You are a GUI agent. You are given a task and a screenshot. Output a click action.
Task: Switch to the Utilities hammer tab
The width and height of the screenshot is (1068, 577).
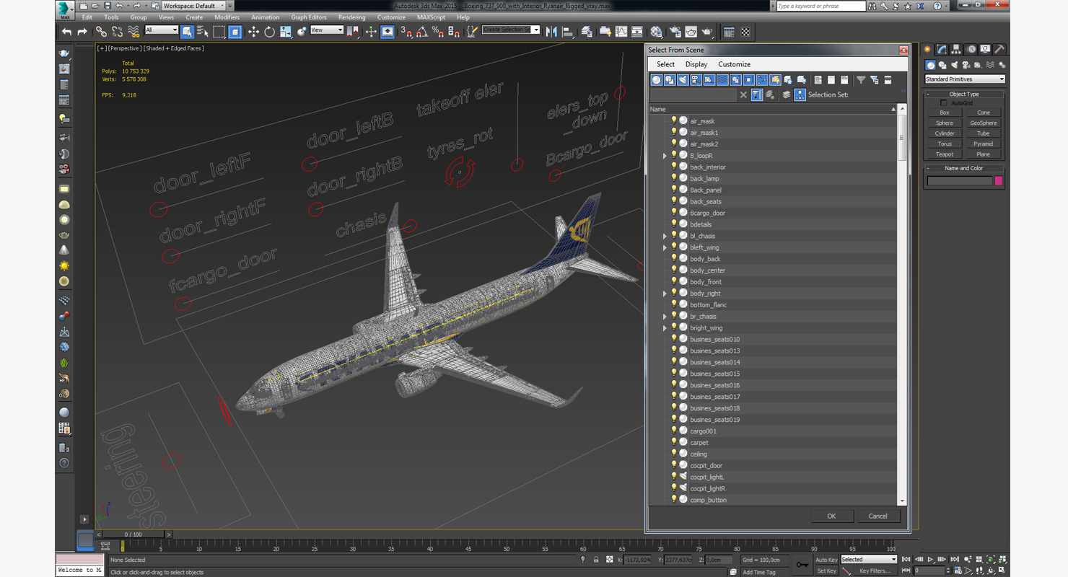pos(999,50)
